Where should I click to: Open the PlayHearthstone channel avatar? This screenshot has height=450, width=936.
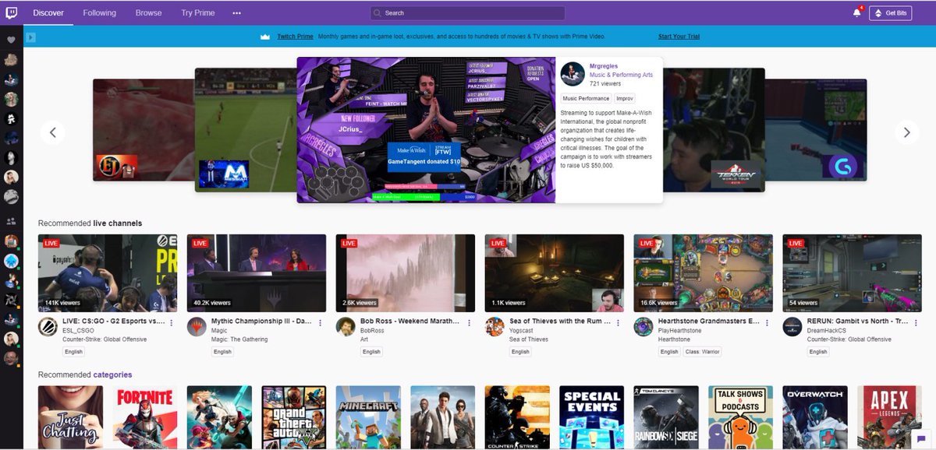pyautogui.click(x=643, y=327)
